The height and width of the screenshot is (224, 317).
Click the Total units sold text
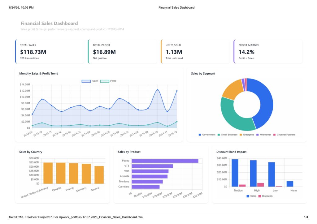[174, 58]
